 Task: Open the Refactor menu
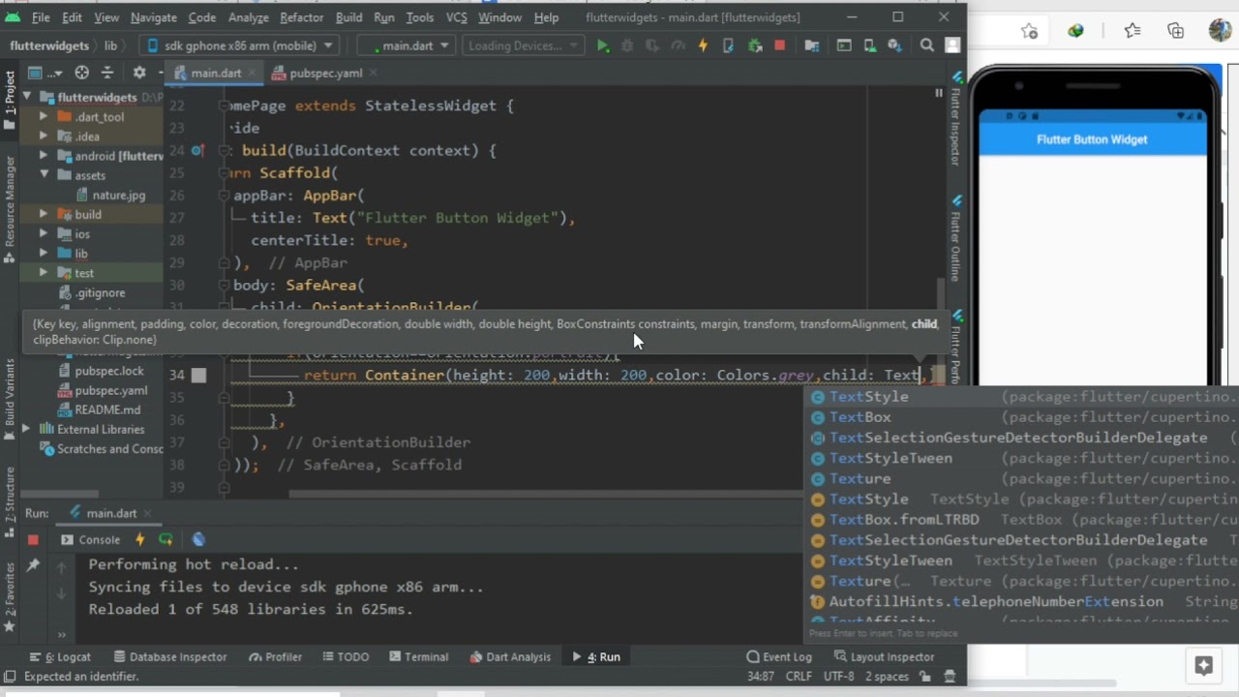pos(301,17)
